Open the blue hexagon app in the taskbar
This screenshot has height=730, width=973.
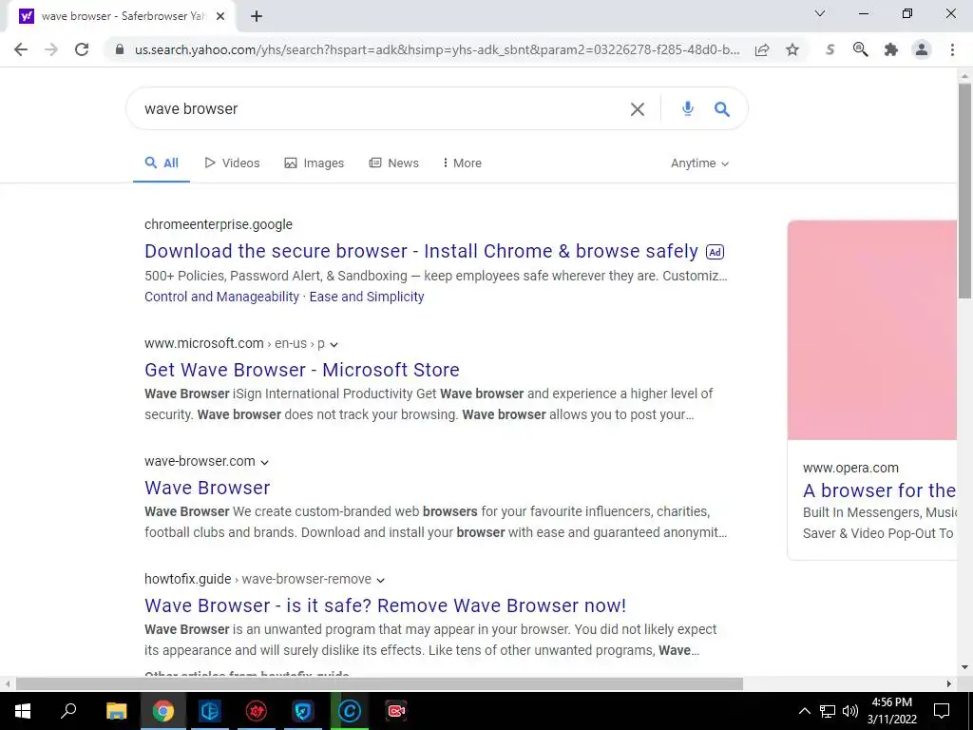coord(210,711)
